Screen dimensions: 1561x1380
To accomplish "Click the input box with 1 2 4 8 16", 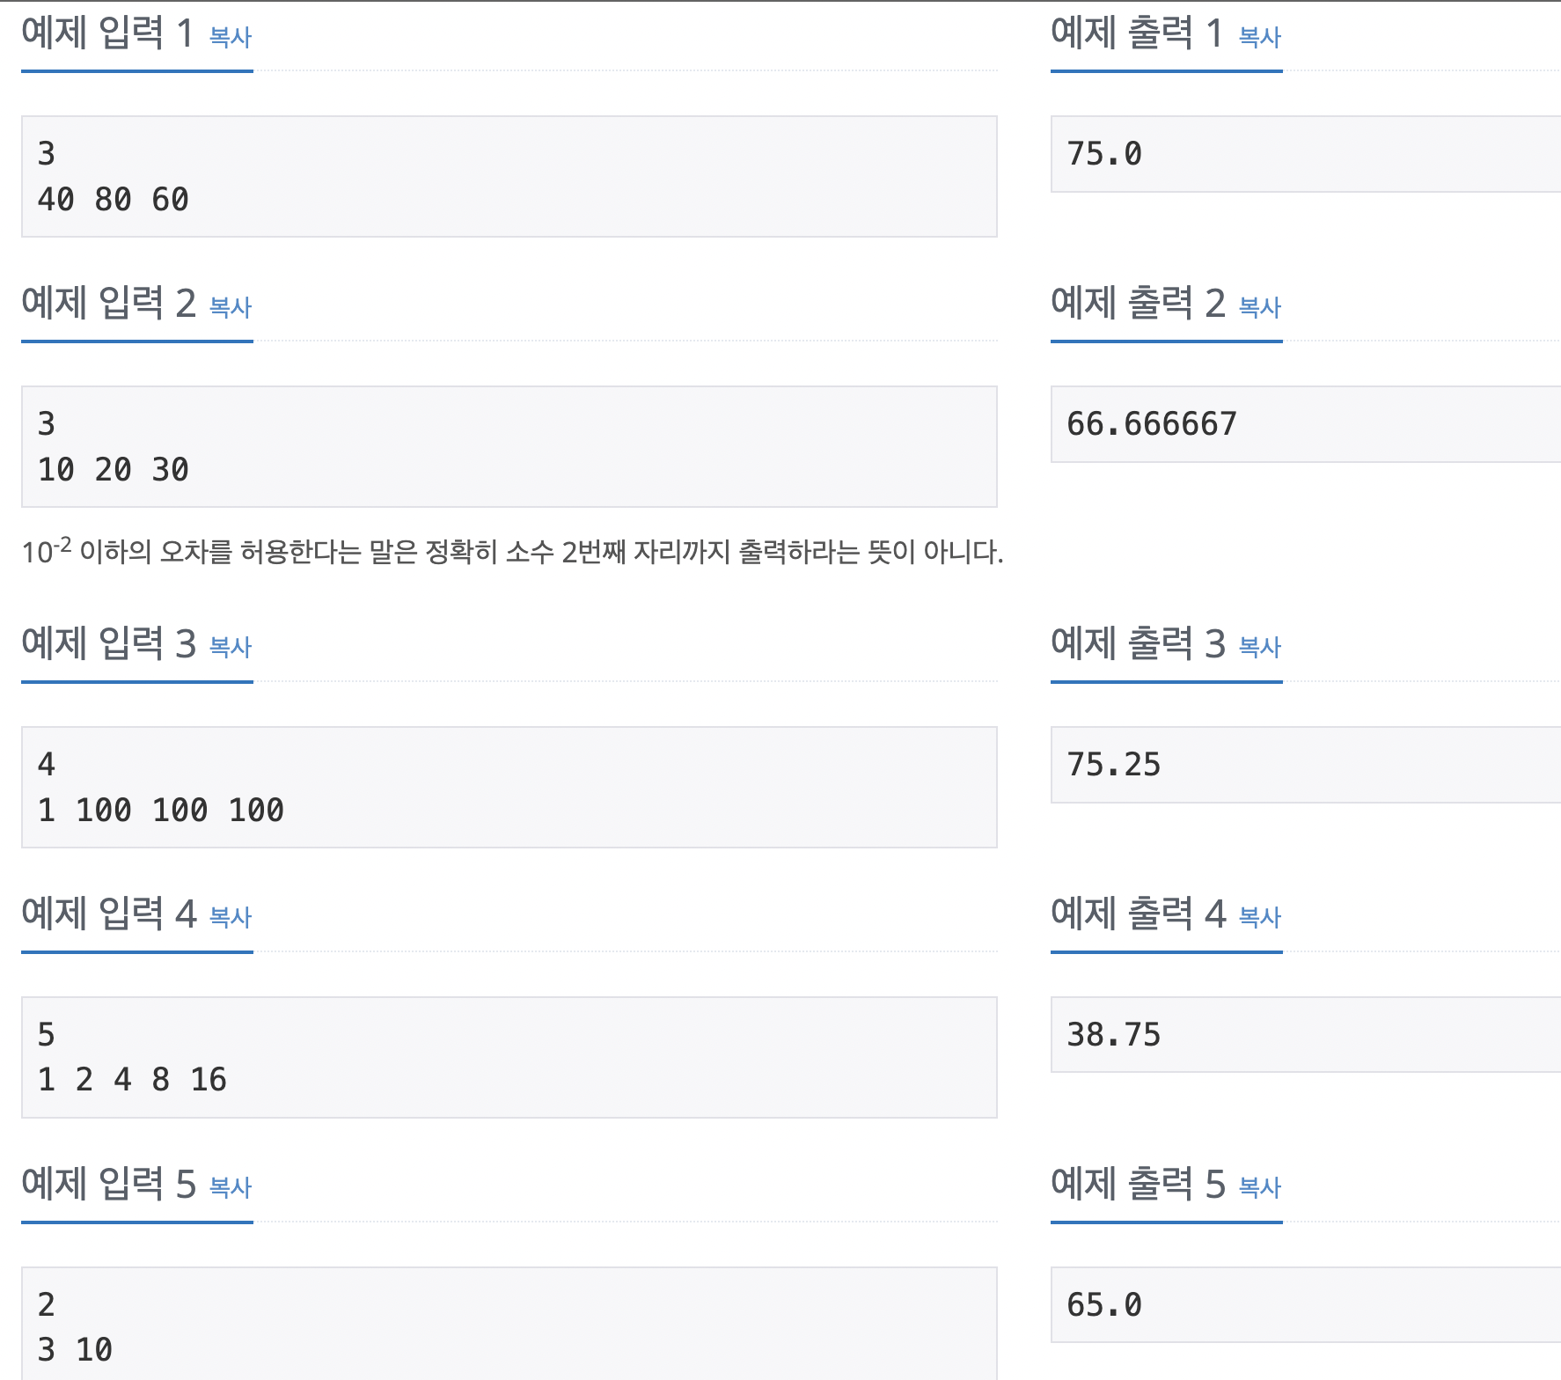I will click(x=509, y=1057).
